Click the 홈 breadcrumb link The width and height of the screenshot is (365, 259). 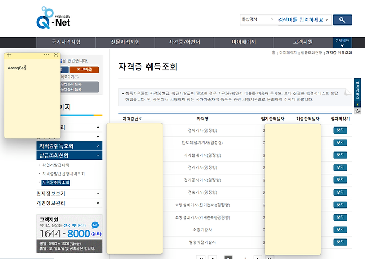click(x=273, y=53)
